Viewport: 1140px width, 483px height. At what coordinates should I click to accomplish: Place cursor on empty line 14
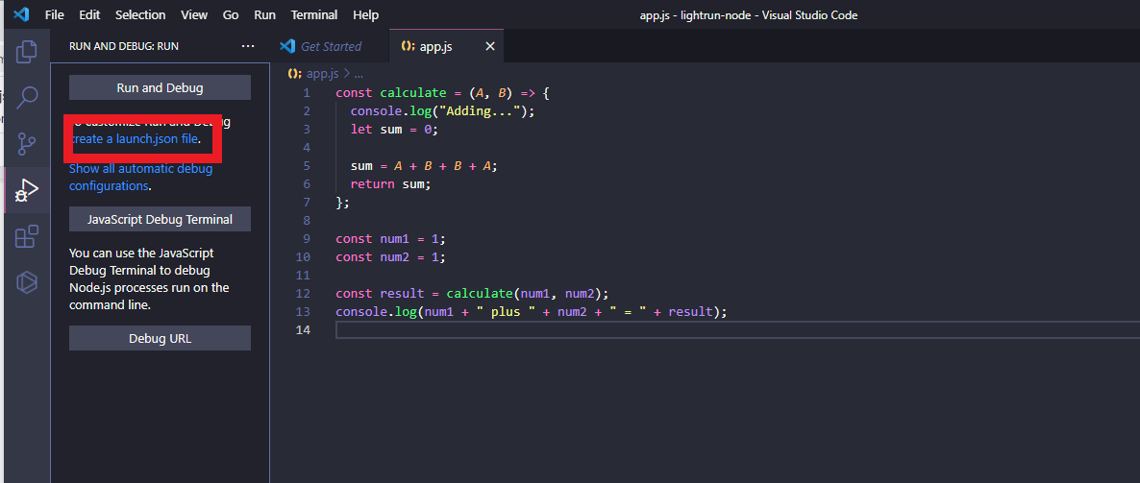737,329
